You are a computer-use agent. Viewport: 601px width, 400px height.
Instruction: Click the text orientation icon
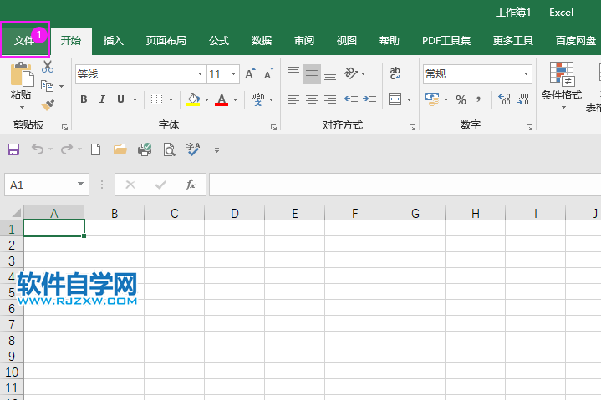(x=351, y=73)
